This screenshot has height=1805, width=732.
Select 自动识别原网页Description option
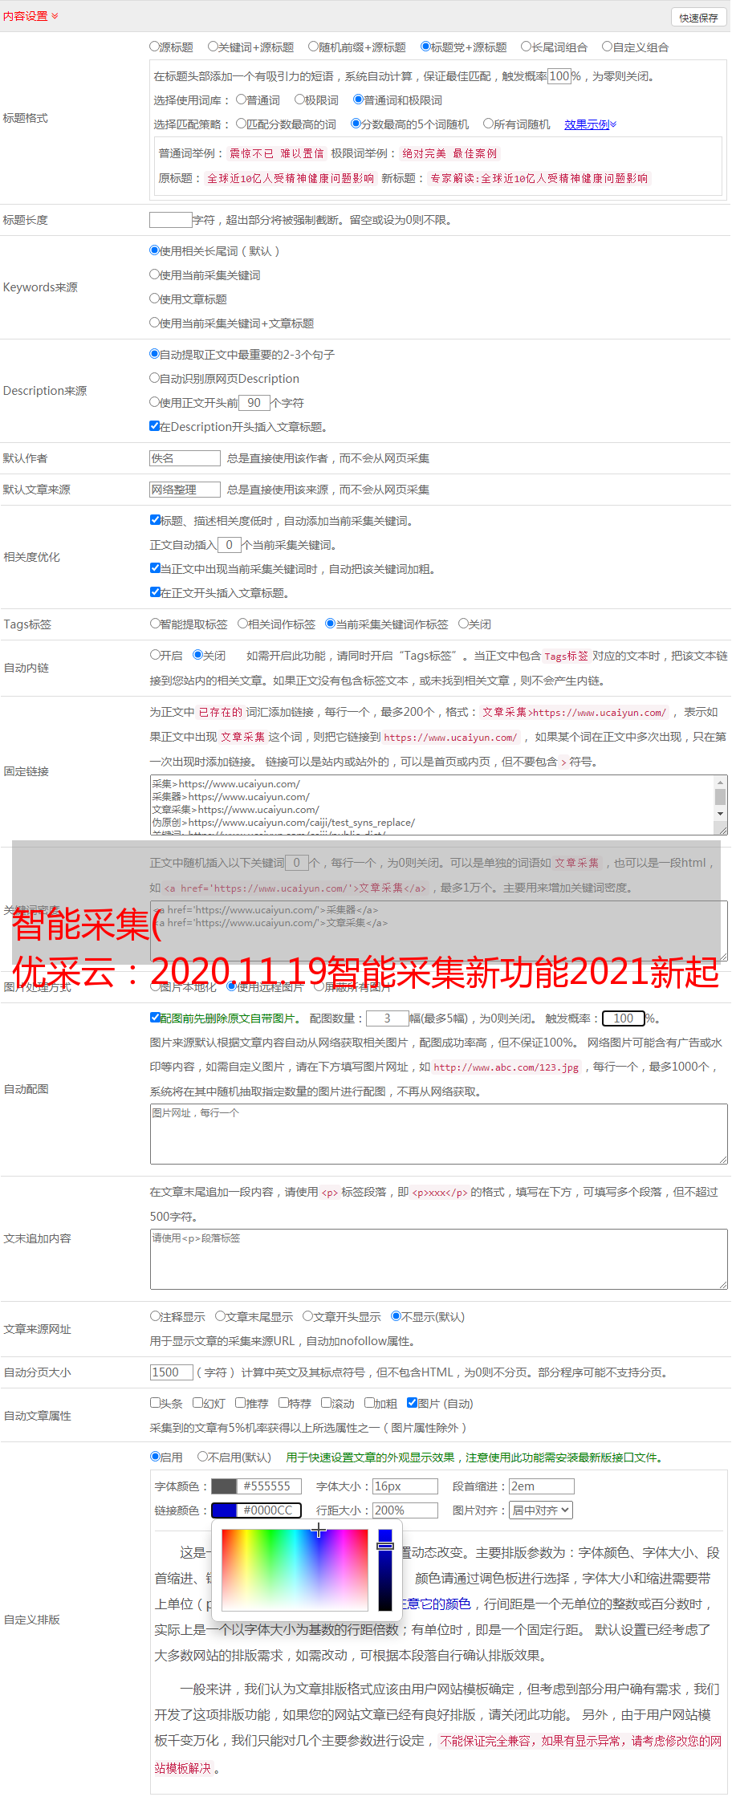pos(155,379)
